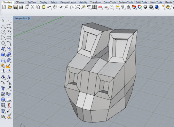The image size is (174, 127).
Task: Lock objects with the padlock icon
Action: pos(128,7)
